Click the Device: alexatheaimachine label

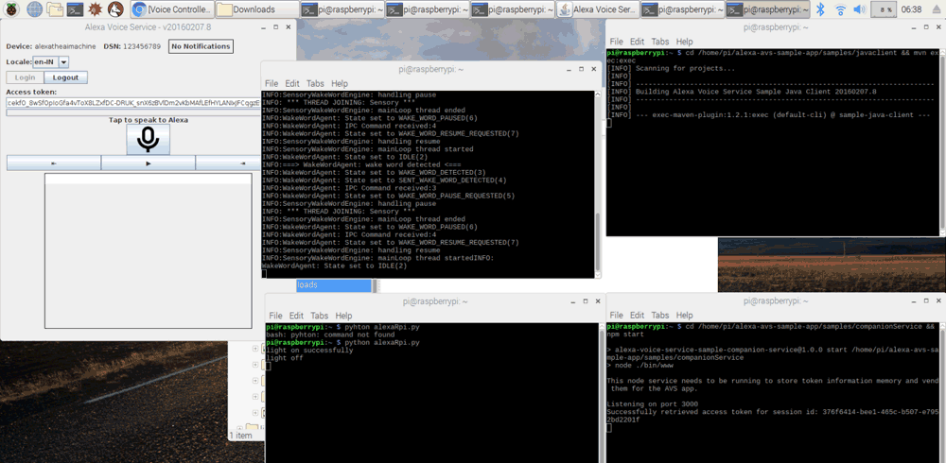[x=51, y=46]
